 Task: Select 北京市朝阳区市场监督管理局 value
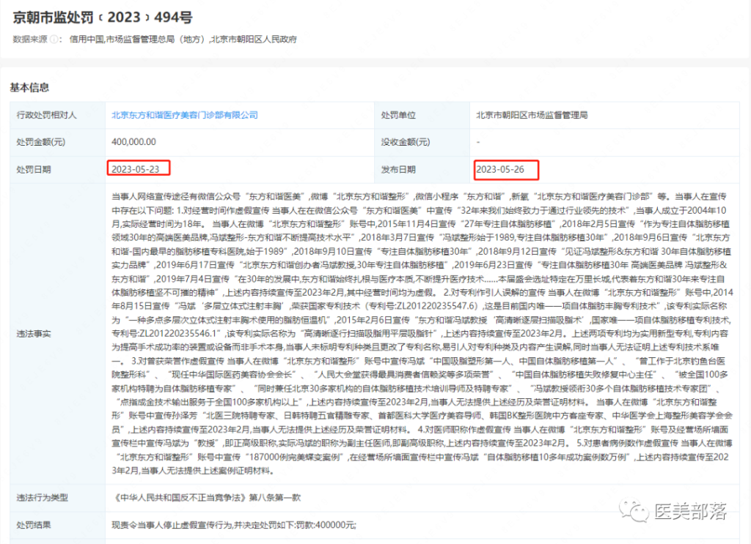[532, 115]
